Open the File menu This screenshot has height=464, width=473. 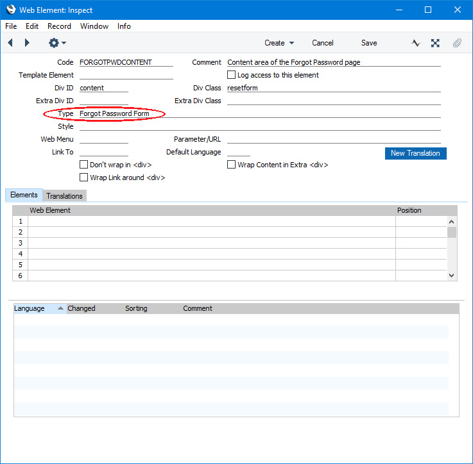coord(11,26)
